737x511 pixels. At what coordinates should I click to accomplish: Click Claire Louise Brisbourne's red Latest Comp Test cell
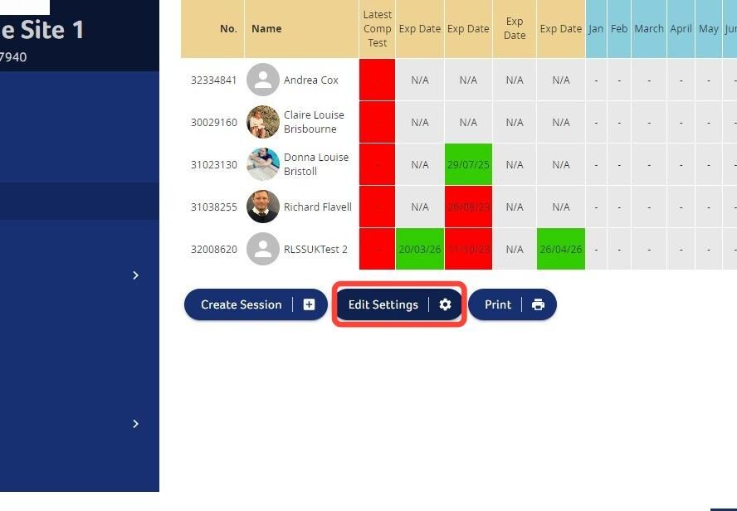tap(377, 122)
